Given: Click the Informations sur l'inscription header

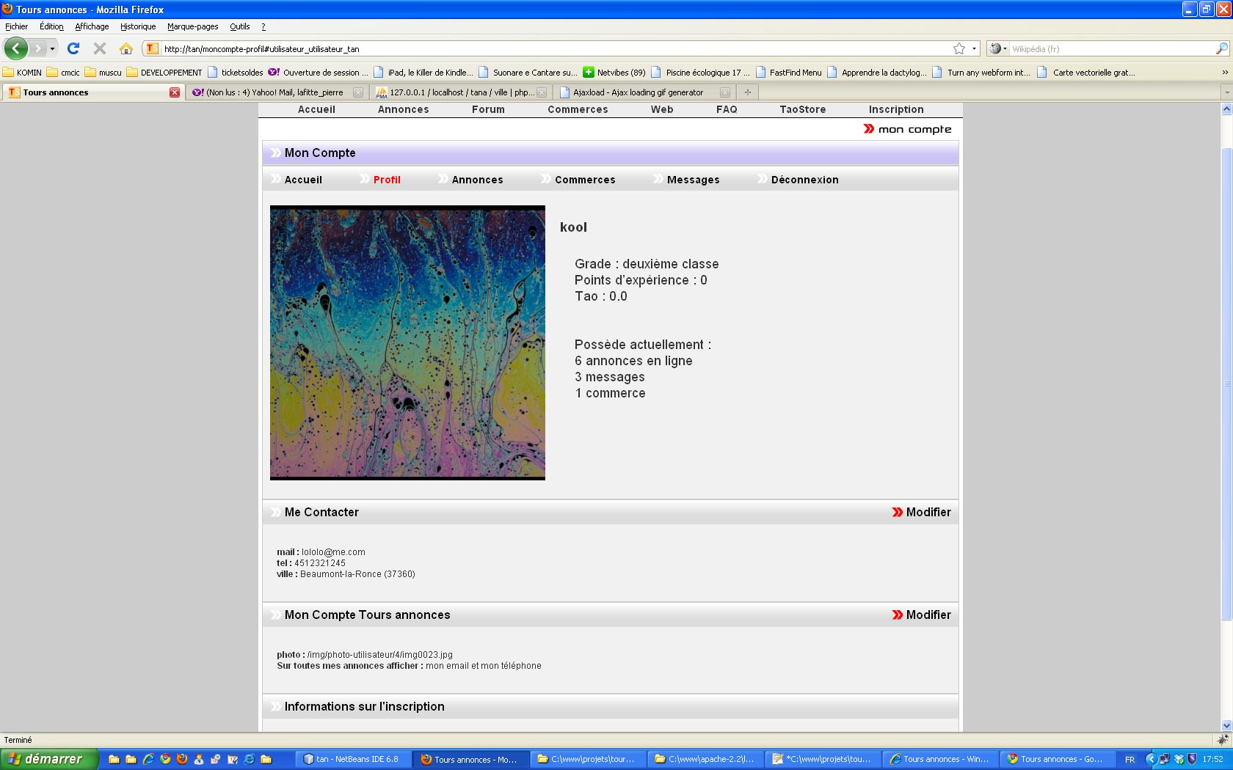Looking at the screenshot, I should pos(611,707).
